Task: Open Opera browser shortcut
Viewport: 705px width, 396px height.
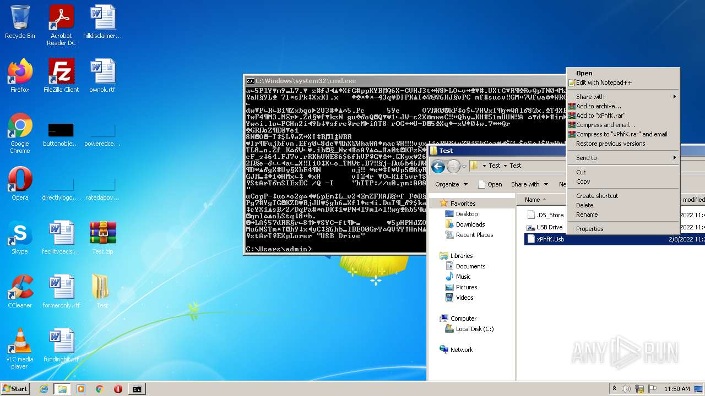Action: coord(20,184)
